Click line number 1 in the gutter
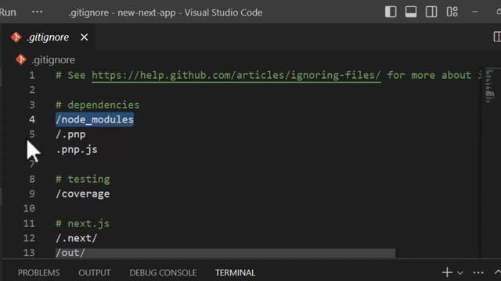The height and width of the screenshot is (281, 501). [32, 75]
